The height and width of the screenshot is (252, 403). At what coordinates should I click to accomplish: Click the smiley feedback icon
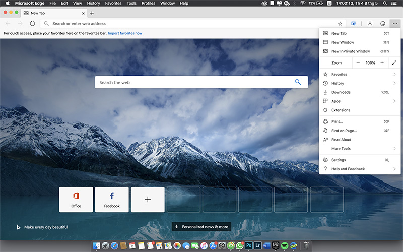tap(383, 23)
